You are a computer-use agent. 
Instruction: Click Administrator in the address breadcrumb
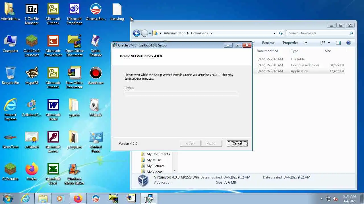click(174, 33)
